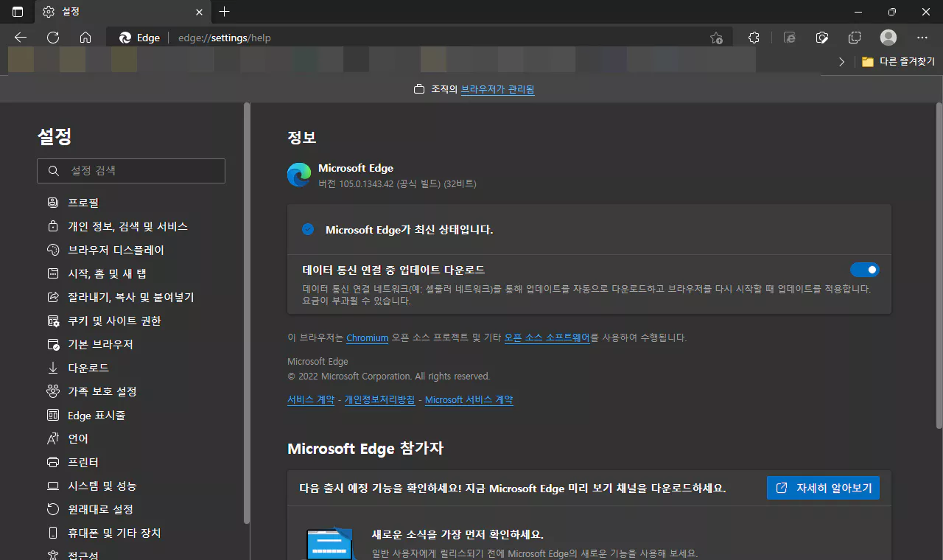Click the main page vertical scrollbar

939,265
